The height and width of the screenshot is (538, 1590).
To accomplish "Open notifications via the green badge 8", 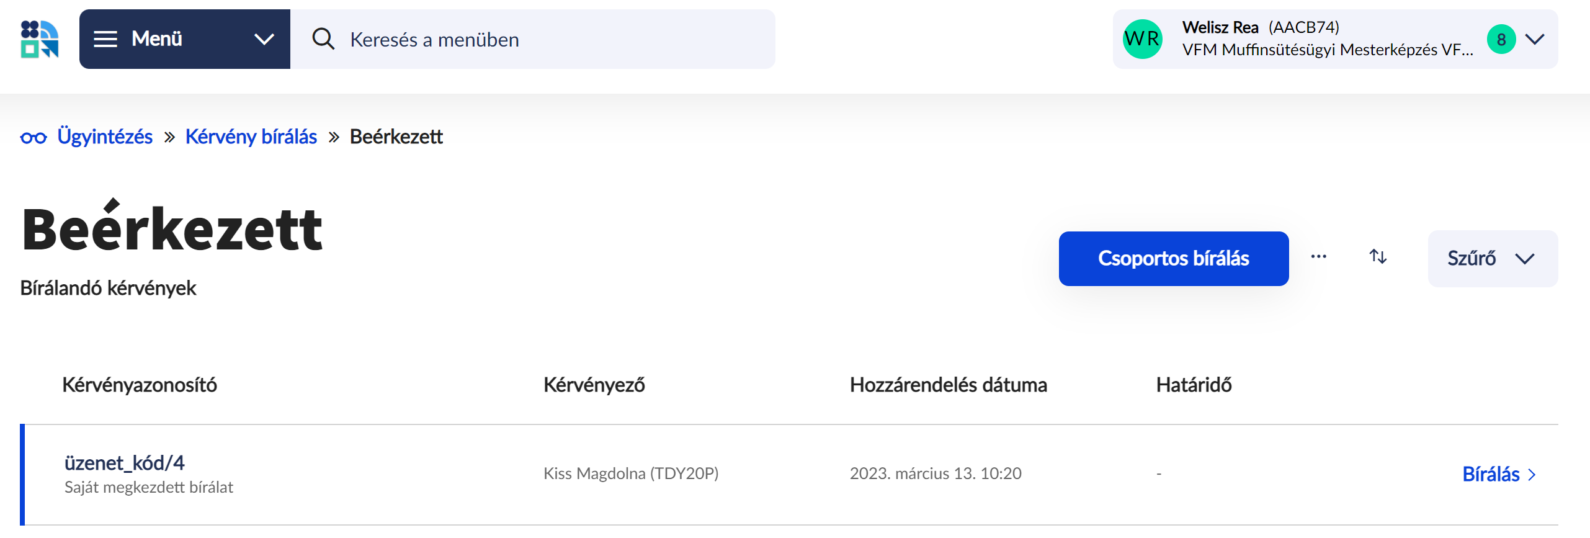I will (x=1501, y=39).
